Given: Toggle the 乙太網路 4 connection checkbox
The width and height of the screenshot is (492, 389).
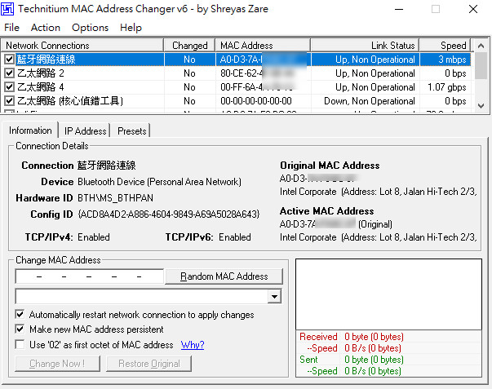Looking at the screenshot, I should (x=10, y=87).
